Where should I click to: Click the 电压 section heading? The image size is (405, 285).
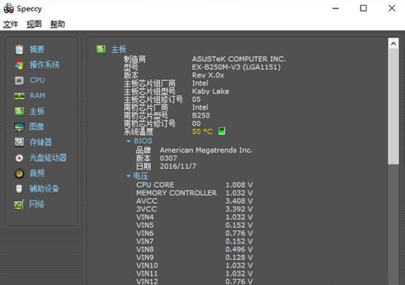141,176
